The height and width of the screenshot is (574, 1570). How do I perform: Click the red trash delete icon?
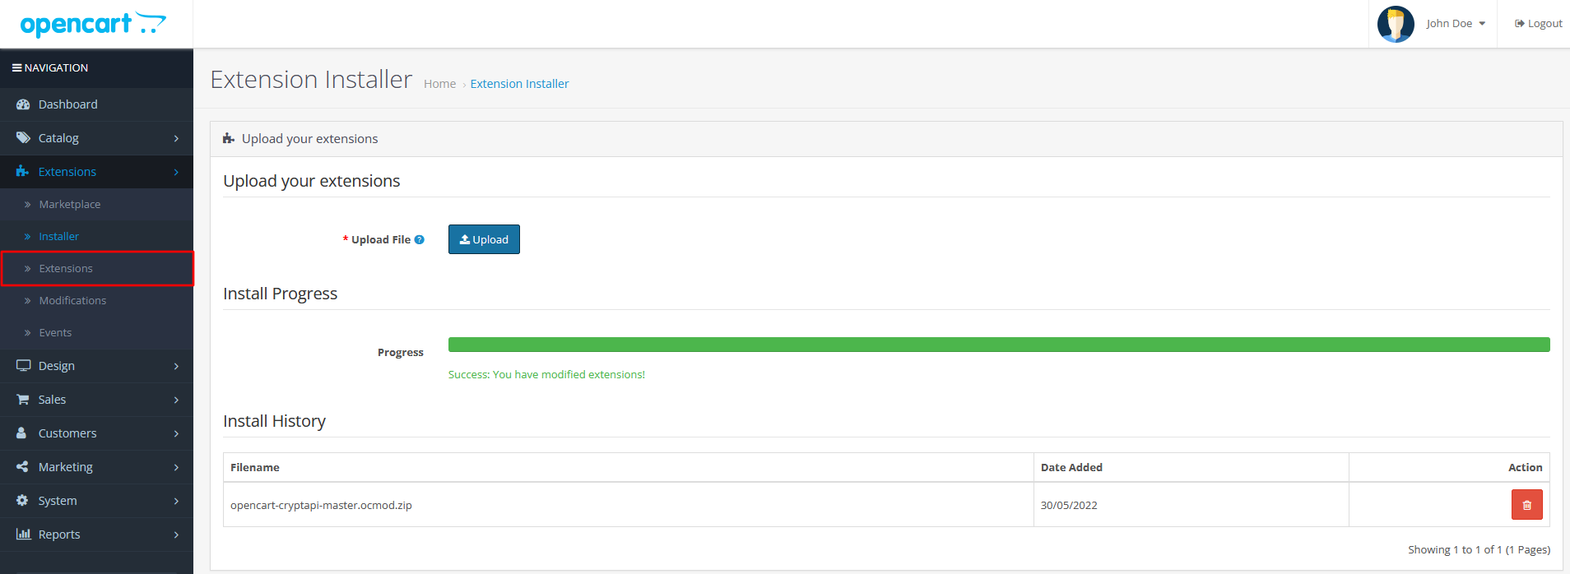[1526, 505]
